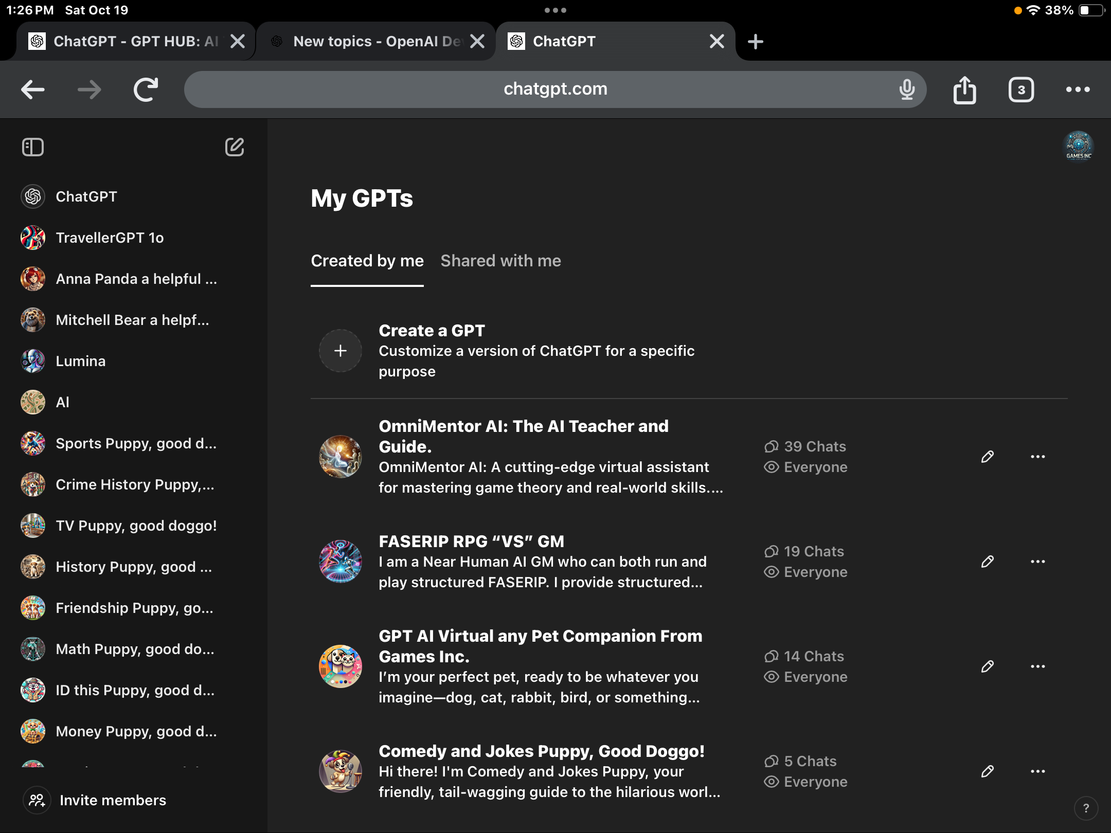The height and width of the screenshot is (833, 1111).
Task: Click Invite members in sidebar
Action: click(113, 800)
